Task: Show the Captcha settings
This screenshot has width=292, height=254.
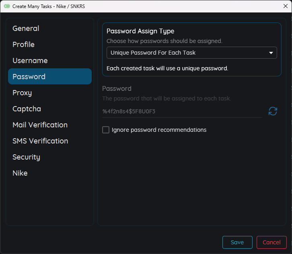Action: tap(27, 109)
